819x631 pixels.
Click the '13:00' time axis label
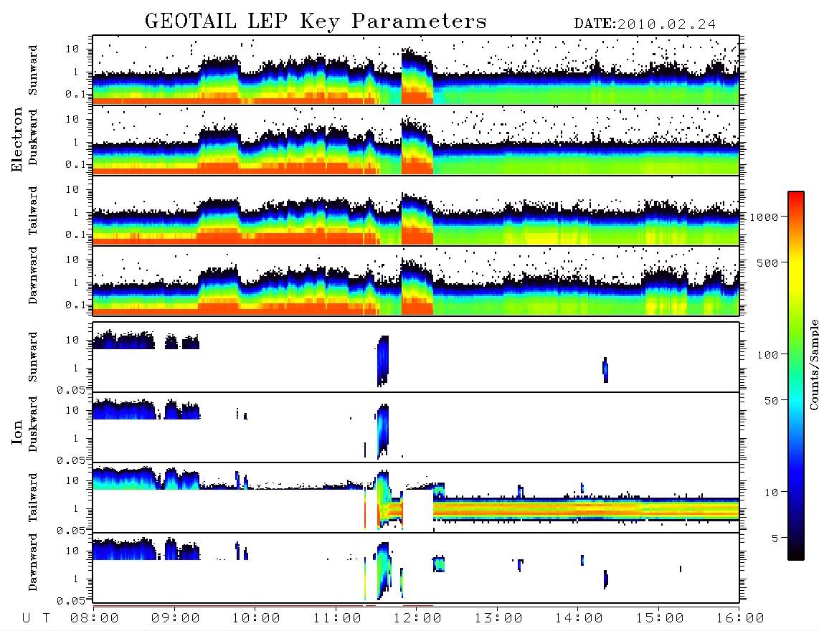pyautogui.click(x=498, y=618)
